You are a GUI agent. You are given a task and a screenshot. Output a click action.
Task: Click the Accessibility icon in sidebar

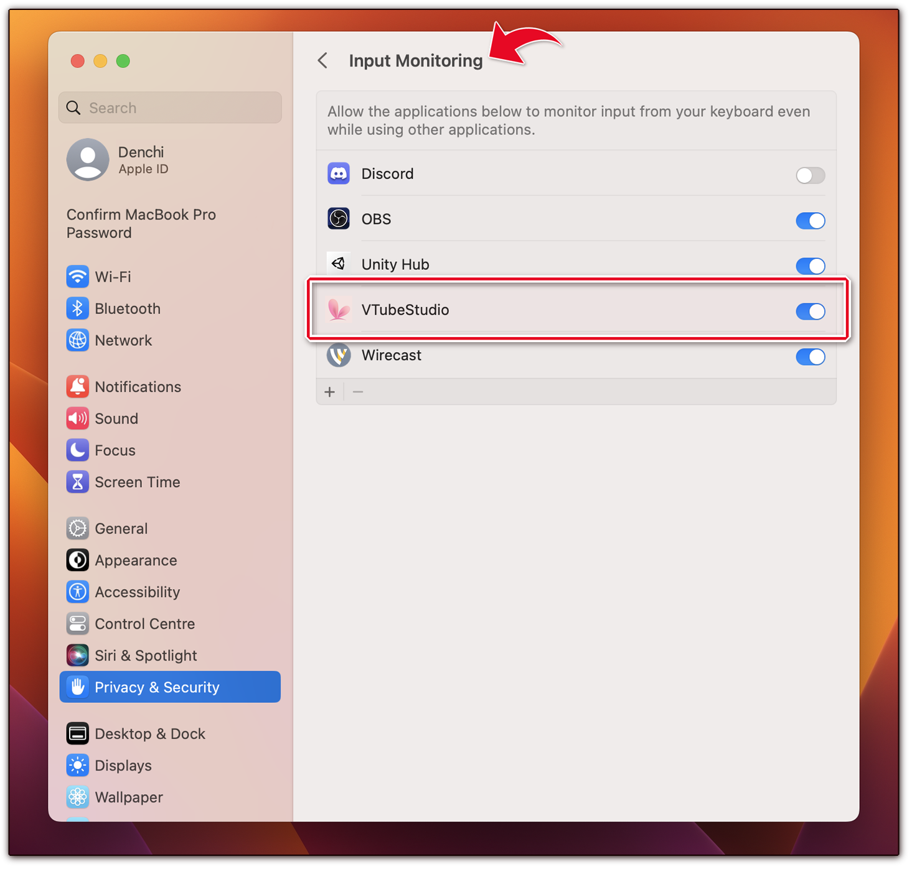tap(78, 592)
